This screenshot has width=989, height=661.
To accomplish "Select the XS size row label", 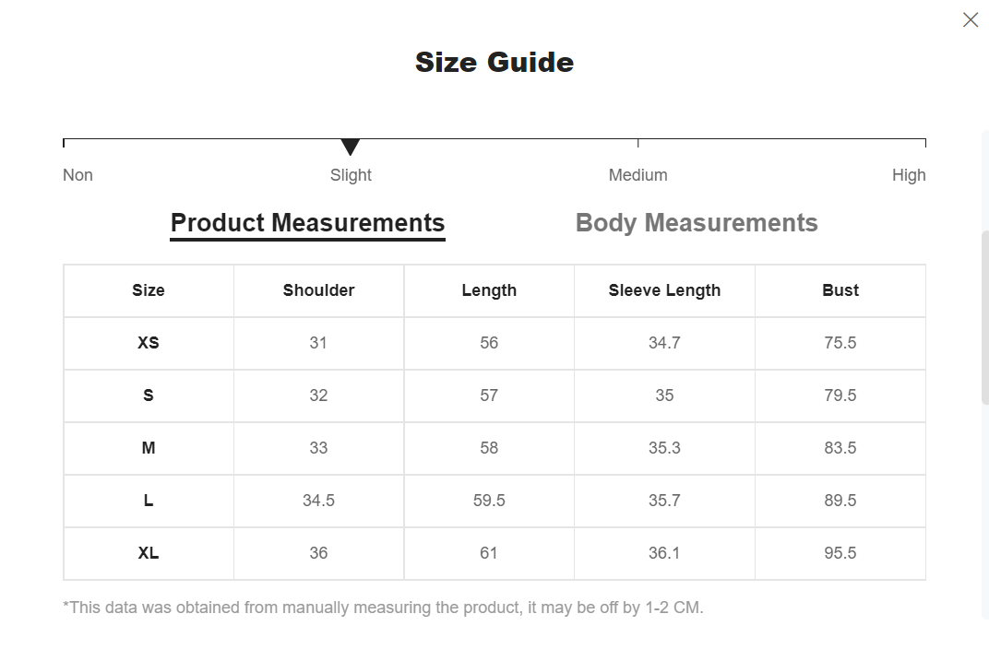I will [149, 343].
